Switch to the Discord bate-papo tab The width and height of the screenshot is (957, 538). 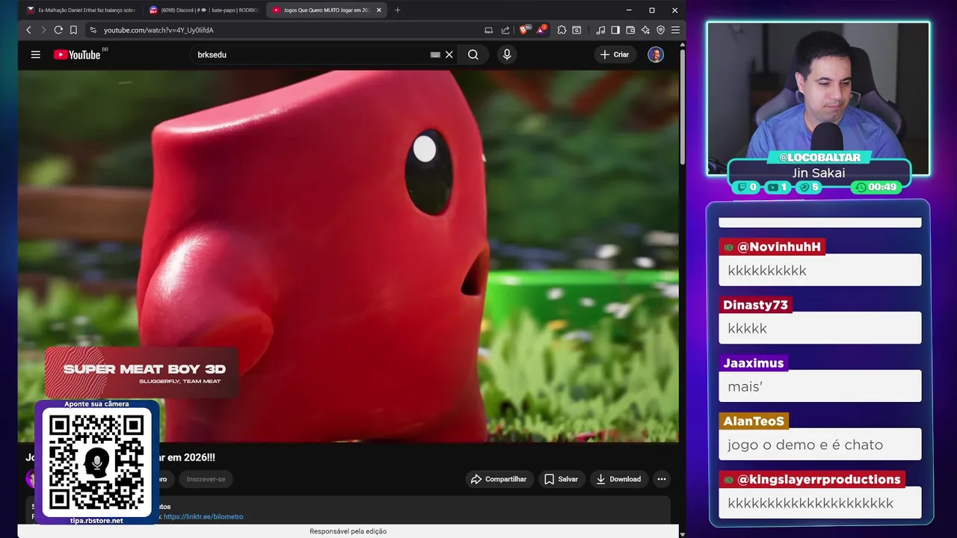point(204,10)
